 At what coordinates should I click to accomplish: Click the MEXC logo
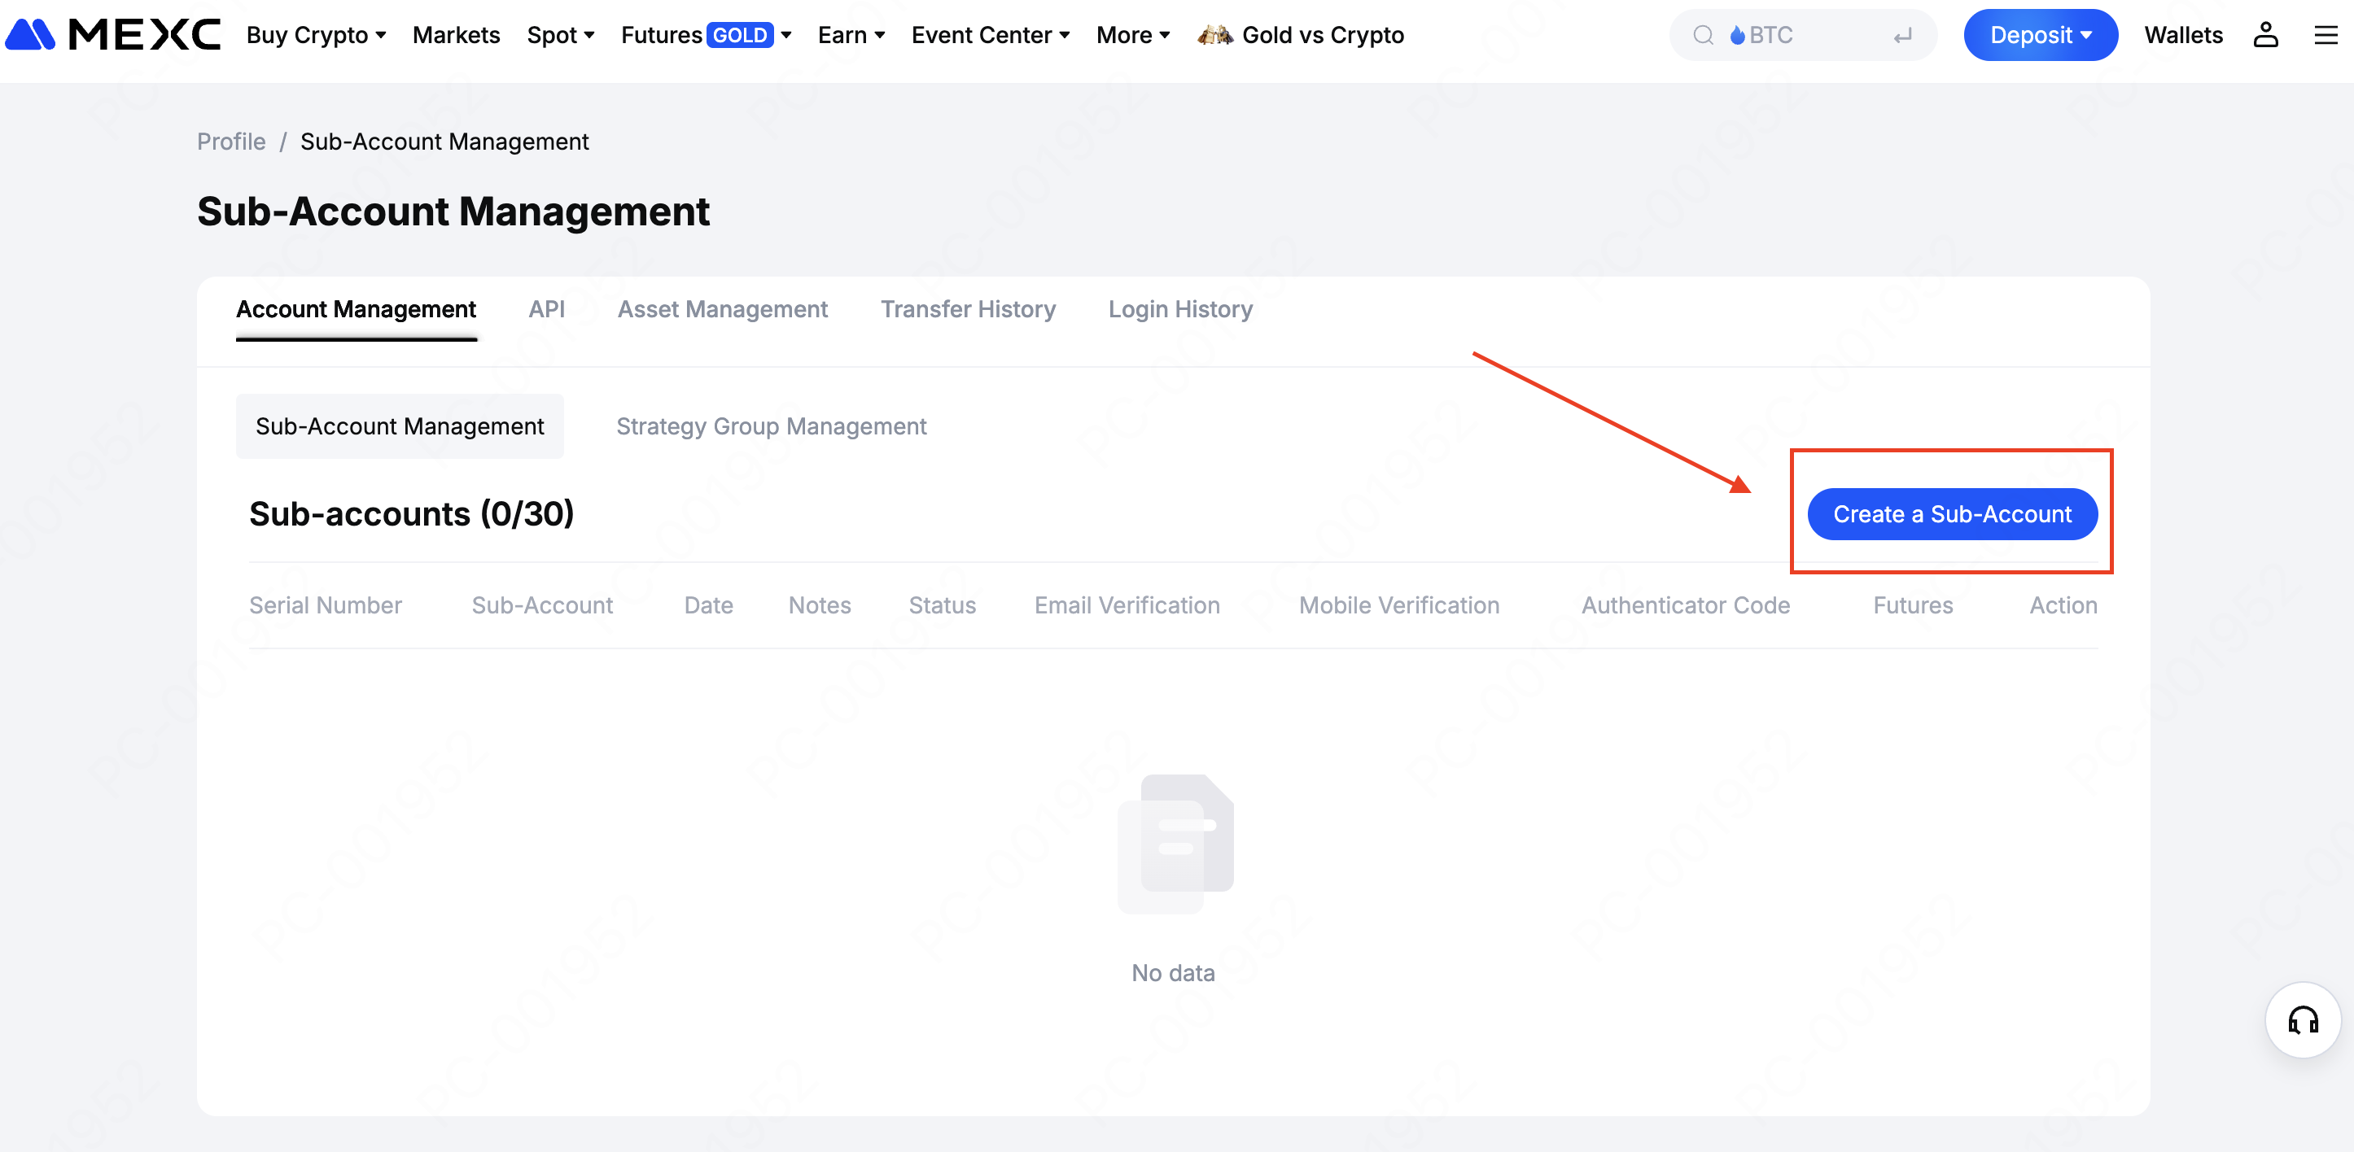113,35
